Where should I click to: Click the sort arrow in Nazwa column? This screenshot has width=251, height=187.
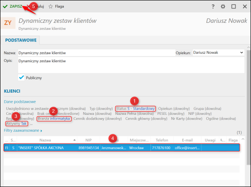coord(75,140)
